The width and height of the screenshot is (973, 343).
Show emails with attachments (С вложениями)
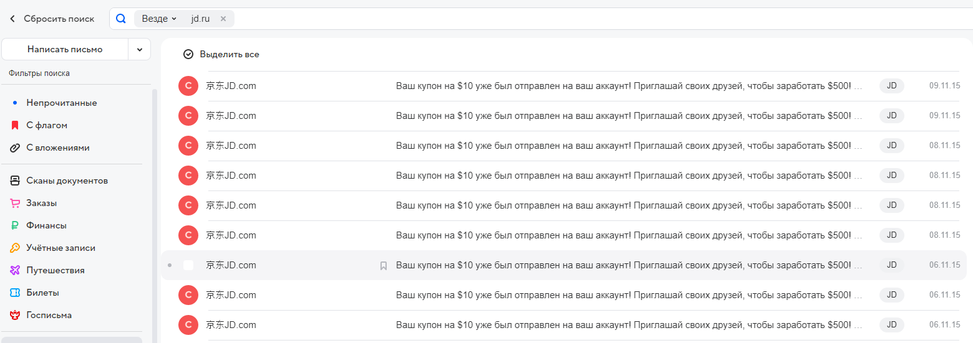(x=57, y=148)
